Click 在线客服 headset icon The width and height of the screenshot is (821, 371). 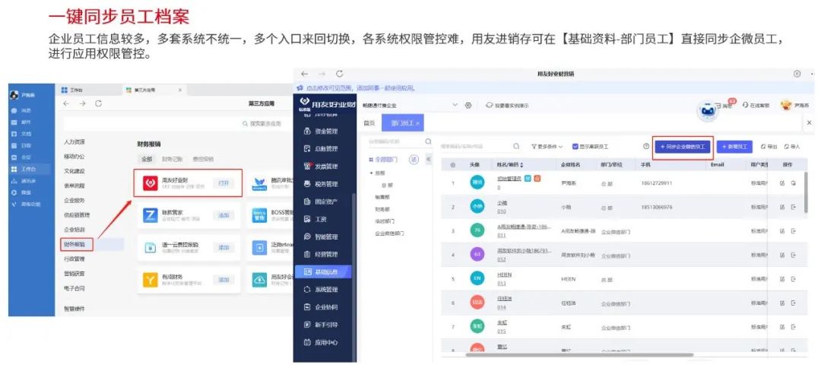(x=747, y=105)
